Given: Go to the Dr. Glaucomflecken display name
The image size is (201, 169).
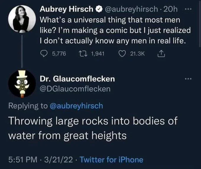Looking at the screenshot, I should [77, 79].
